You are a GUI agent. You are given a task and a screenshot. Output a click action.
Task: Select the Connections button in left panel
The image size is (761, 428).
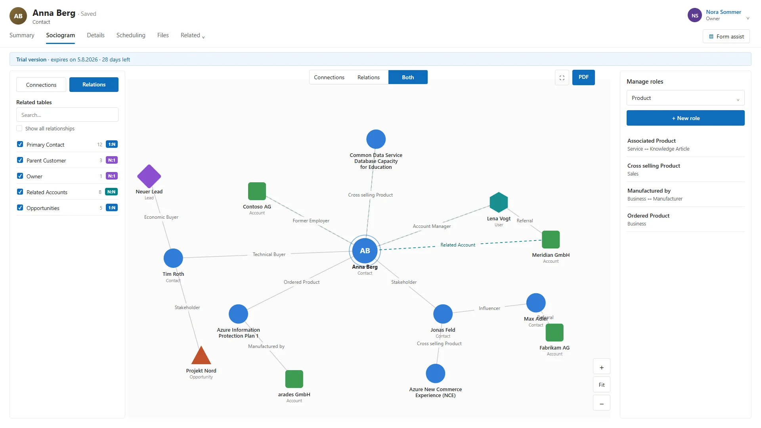41,85
